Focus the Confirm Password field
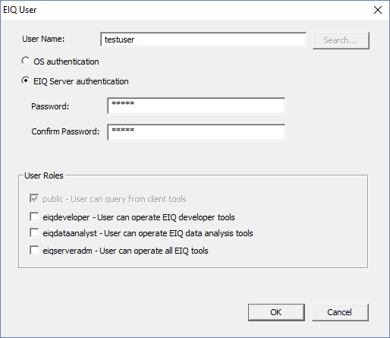390x338 pixels. pyautogui.click(x=197, y=132)
